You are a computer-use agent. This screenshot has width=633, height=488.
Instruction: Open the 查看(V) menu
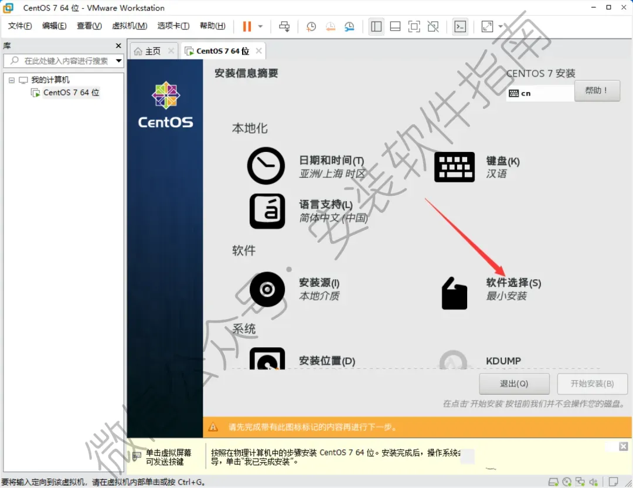click(89, 26)
